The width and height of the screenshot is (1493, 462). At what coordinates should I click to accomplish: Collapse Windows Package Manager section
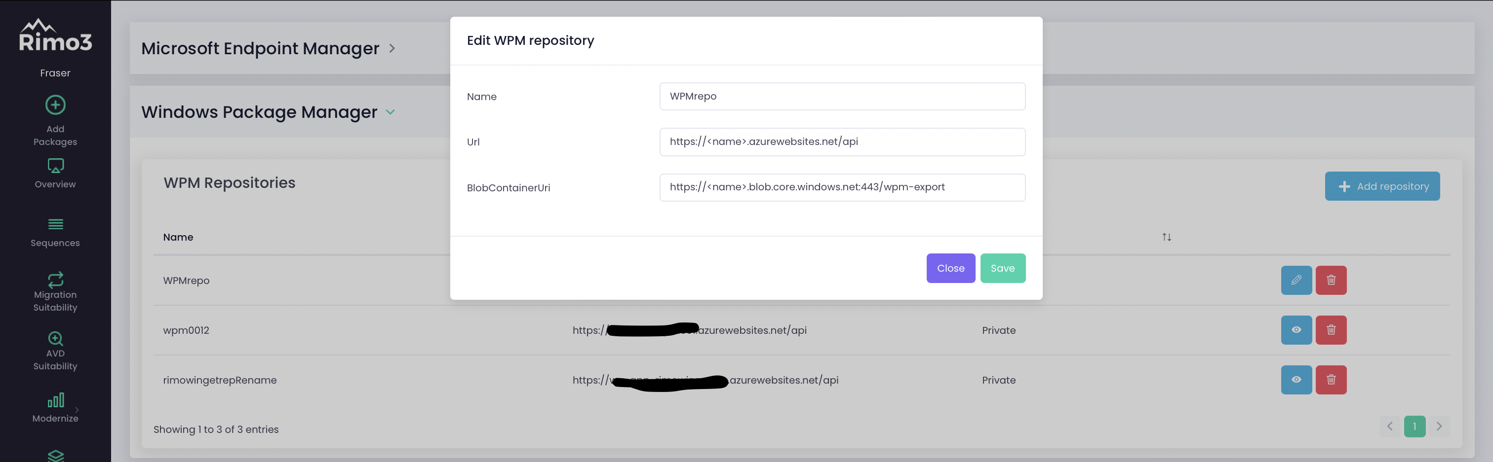click(x=391, y=112)
